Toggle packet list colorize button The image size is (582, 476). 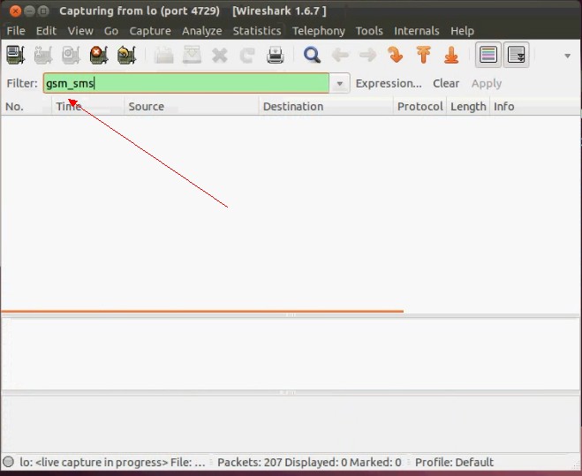488,55
